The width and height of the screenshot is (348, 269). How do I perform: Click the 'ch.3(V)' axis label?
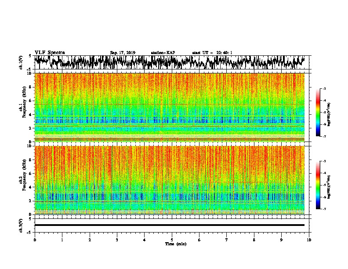(x=21, y=226)
